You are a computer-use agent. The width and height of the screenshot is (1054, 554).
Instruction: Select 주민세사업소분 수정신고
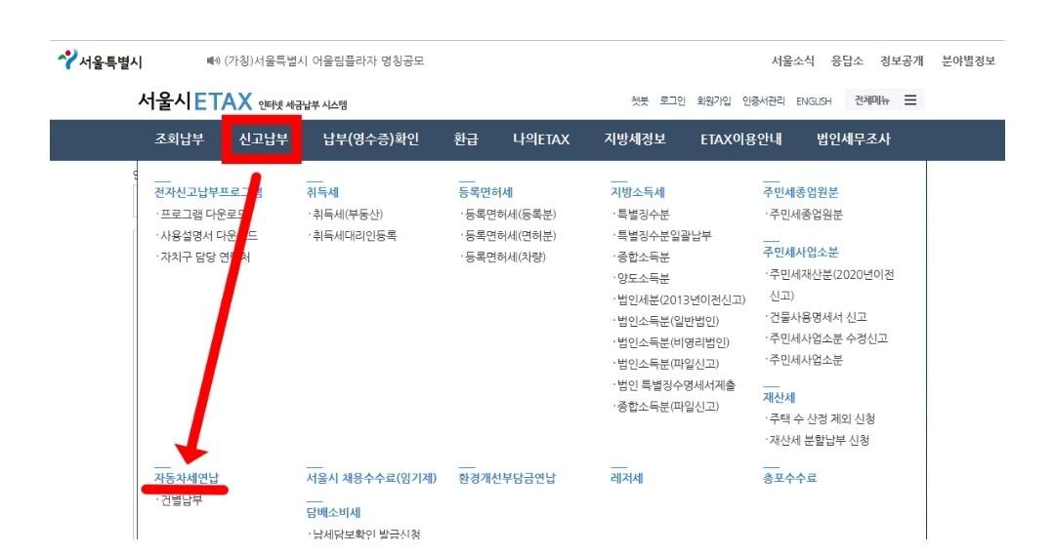click(x=826, y=338)
